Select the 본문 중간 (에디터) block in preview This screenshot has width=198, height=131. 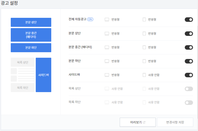(31, 35)
